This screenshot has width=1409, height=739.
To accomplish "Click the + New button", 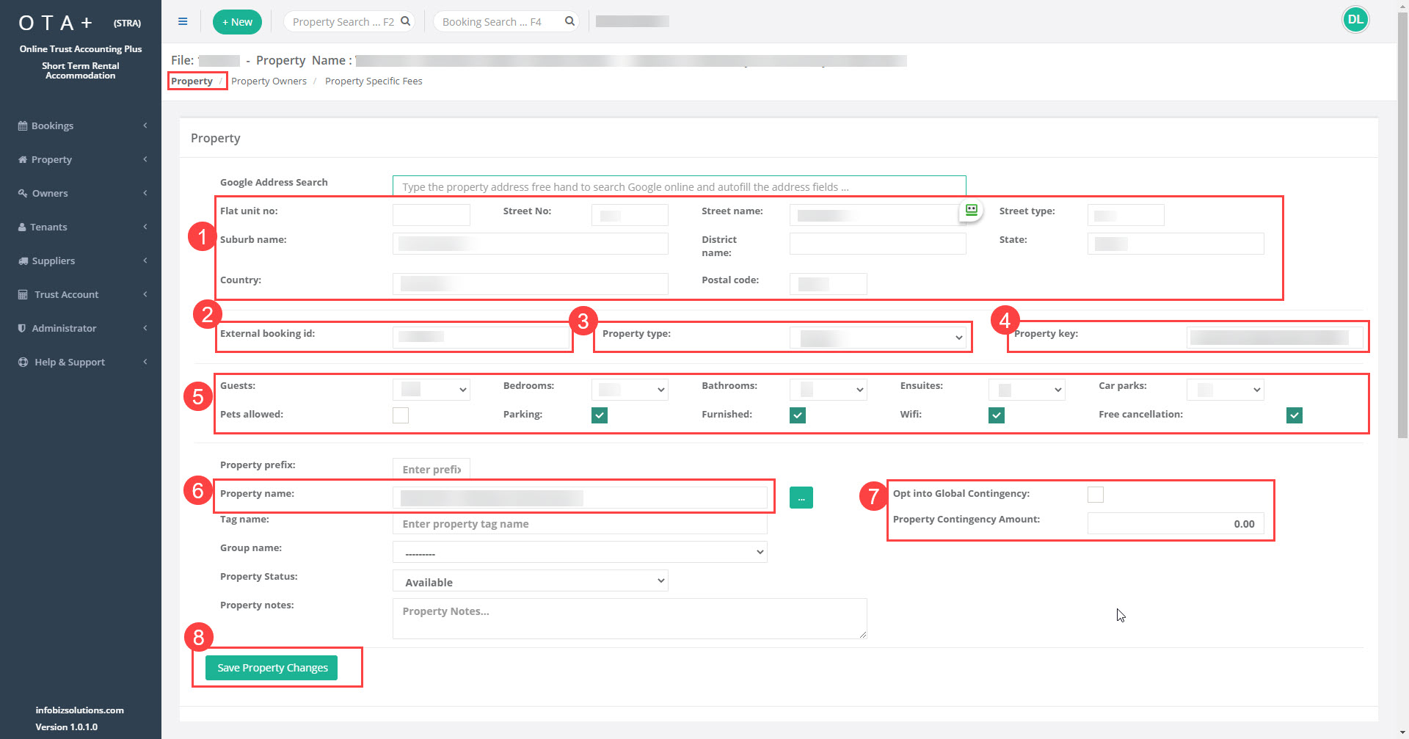I will click(x=237, y=22).
